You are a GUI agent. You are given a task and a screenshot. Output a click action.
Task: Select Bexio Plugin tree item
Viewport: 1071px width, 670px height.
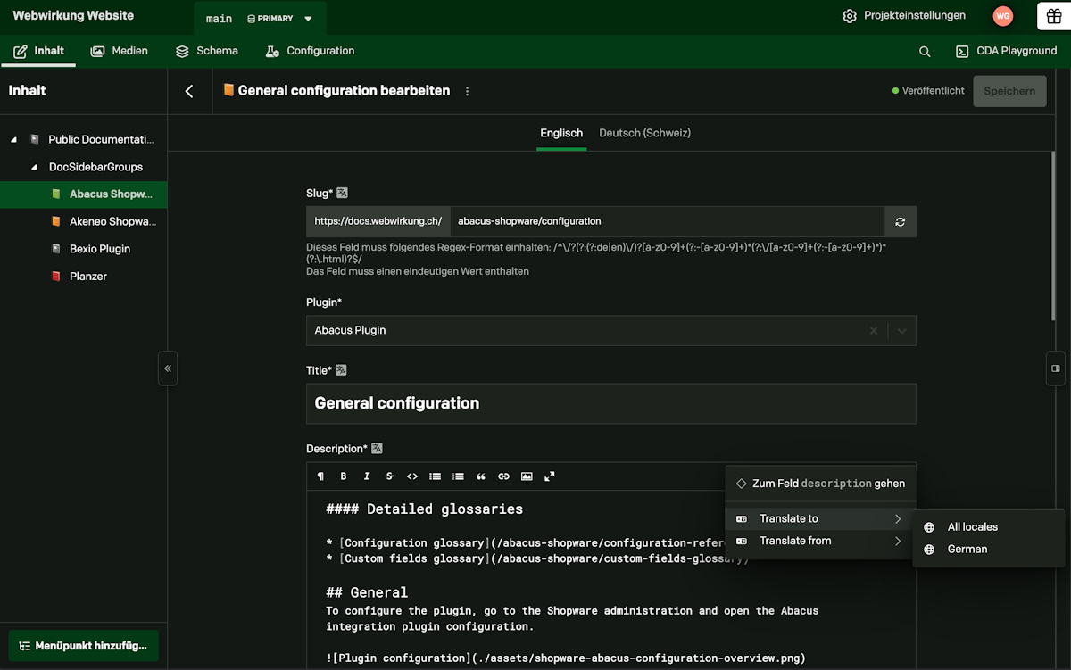pyautogui.click(x=84, y=249)
